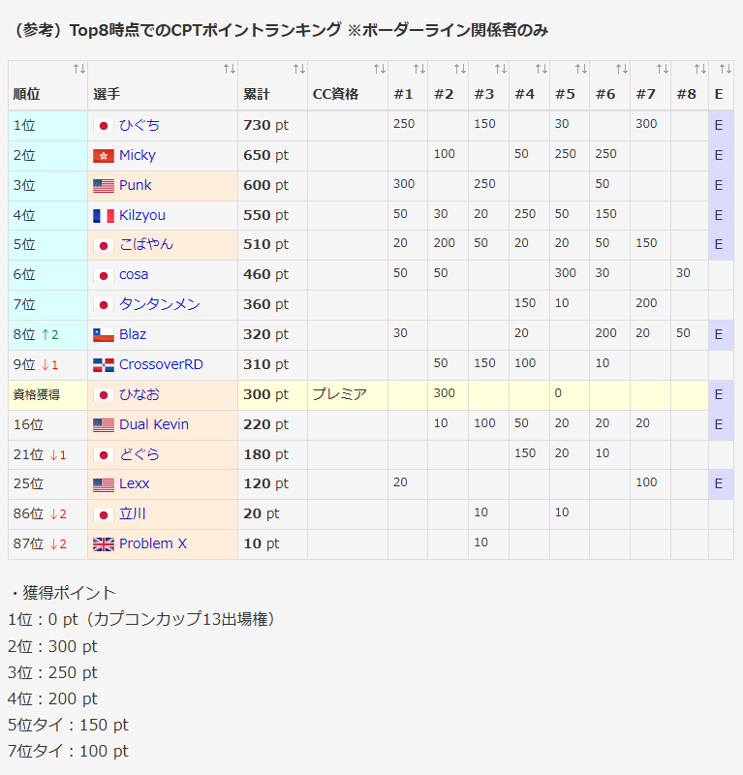
Task: Click US flag next to Lexx
Action: pyautogui.click(x=104, y=485)
